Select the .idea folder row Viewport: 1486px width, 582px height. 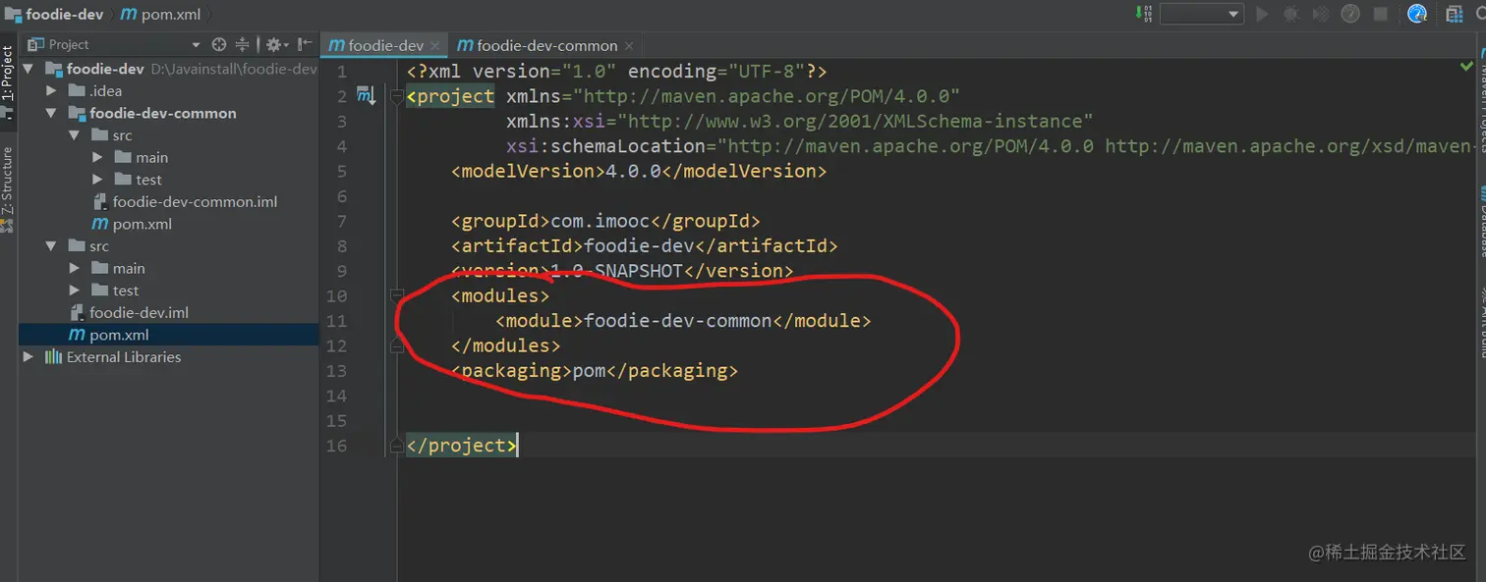pos(106,90)
